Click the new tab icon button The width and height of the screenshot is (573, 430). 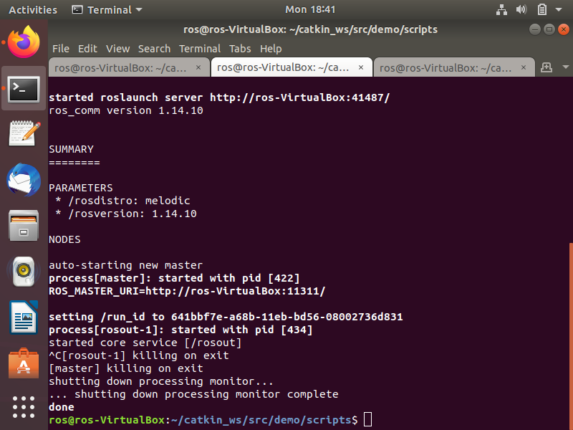[x=546, y=67]
